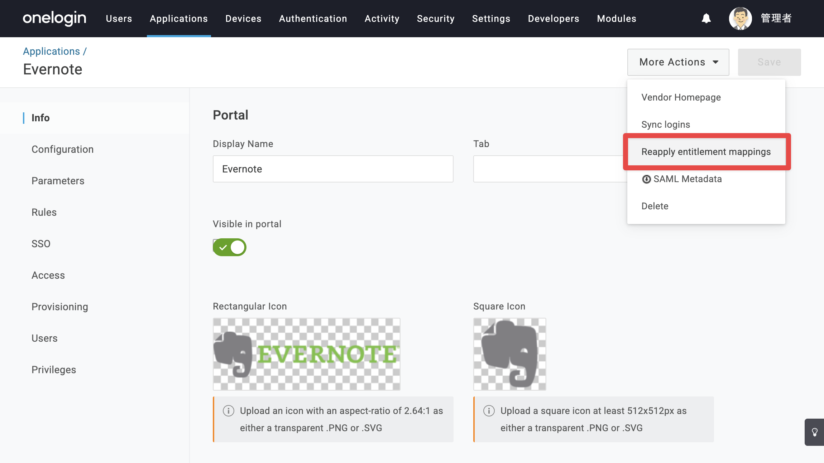Go to the SSO sidebar tab

(x=95, y=244)
